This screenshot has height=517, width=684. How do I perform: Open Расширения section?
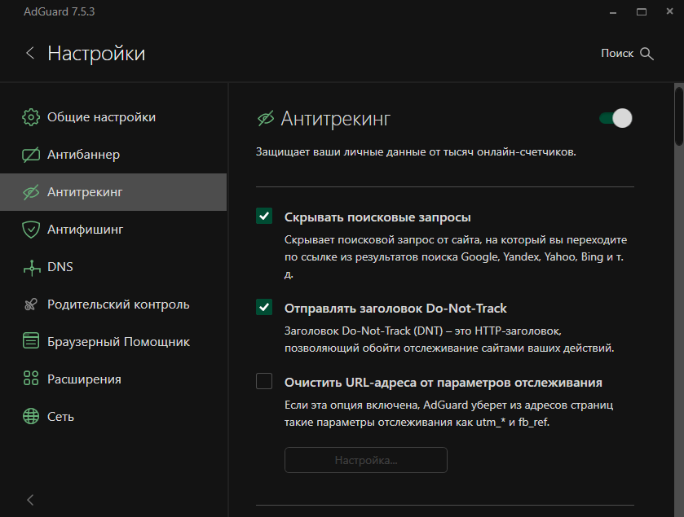tap(113, 379)
